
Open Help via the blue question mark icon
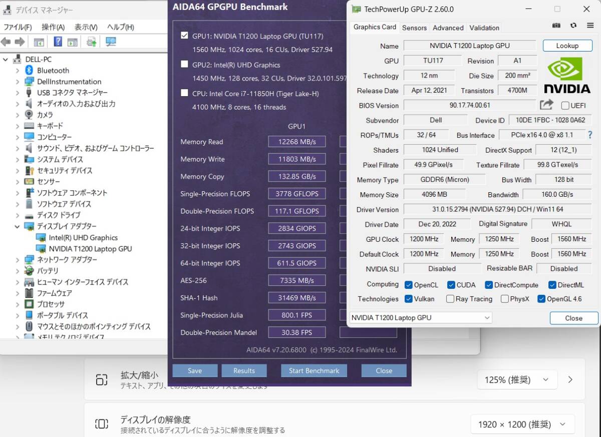point(58,42)
